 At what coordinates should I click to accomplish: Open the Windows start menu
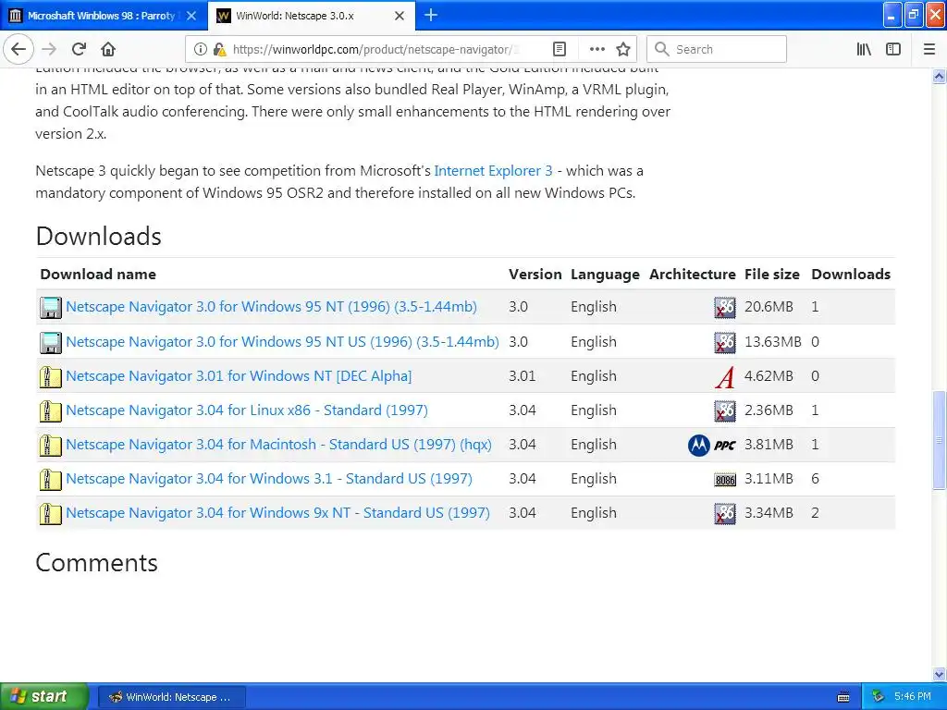click(43, 696)
